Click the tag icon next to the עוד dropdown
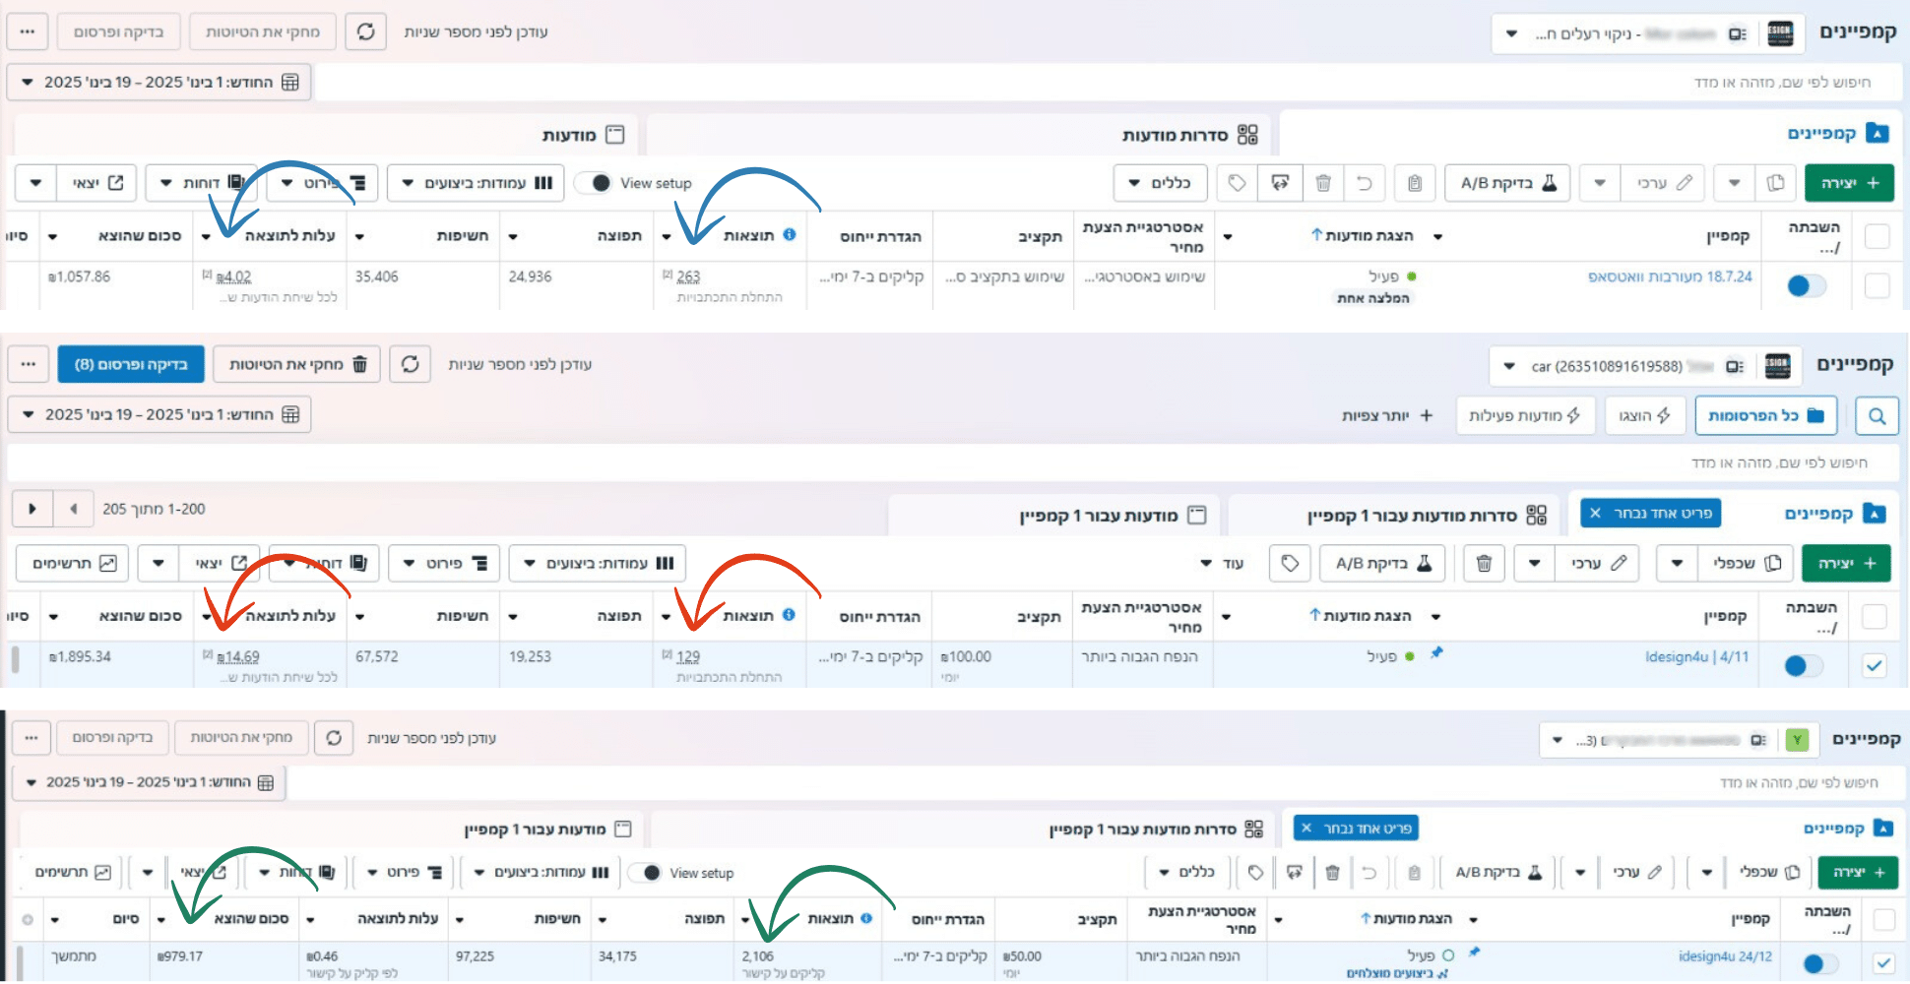 coord(1290,563)
